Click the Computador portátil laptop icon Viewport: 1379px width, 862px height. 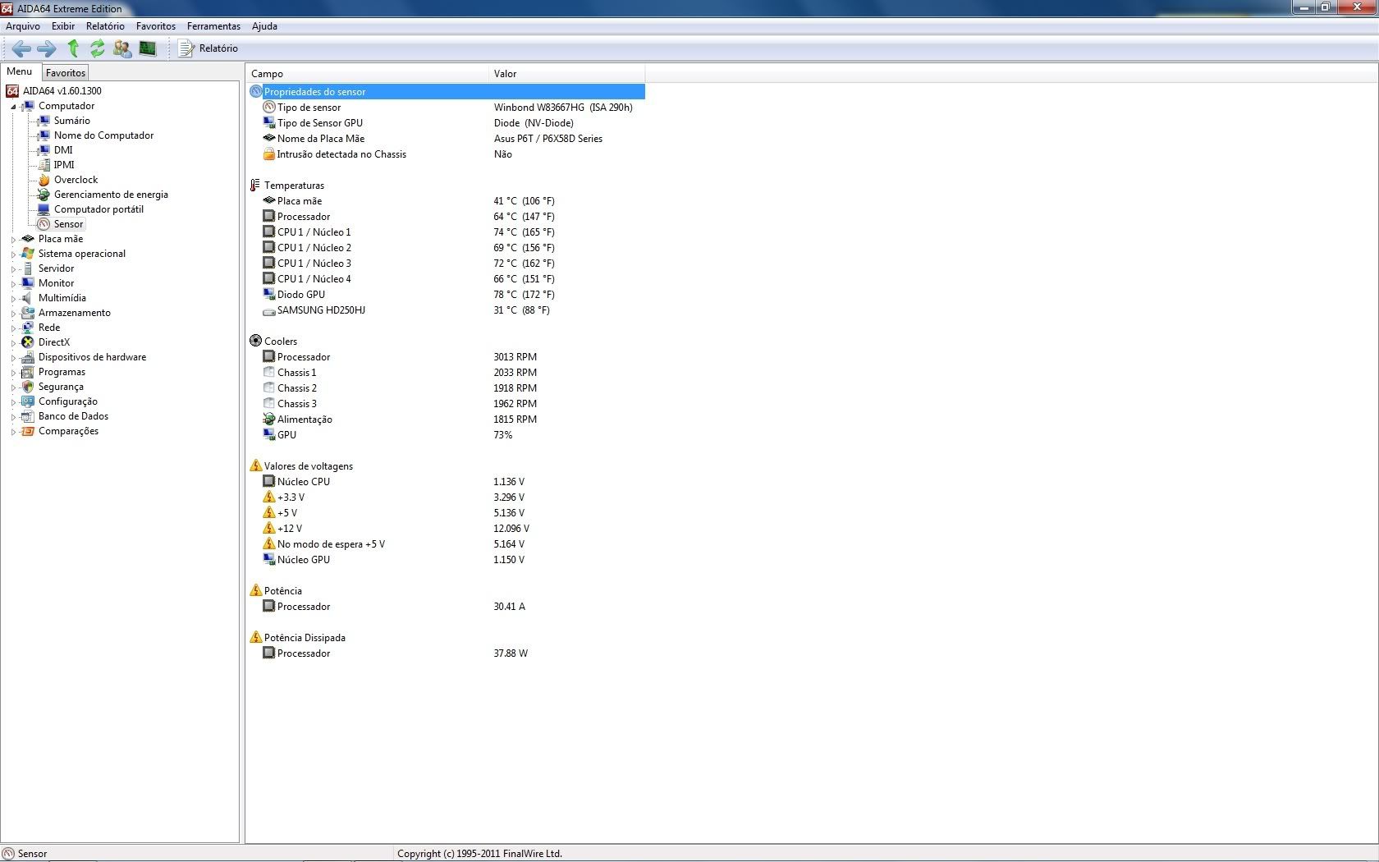[44, 209]
